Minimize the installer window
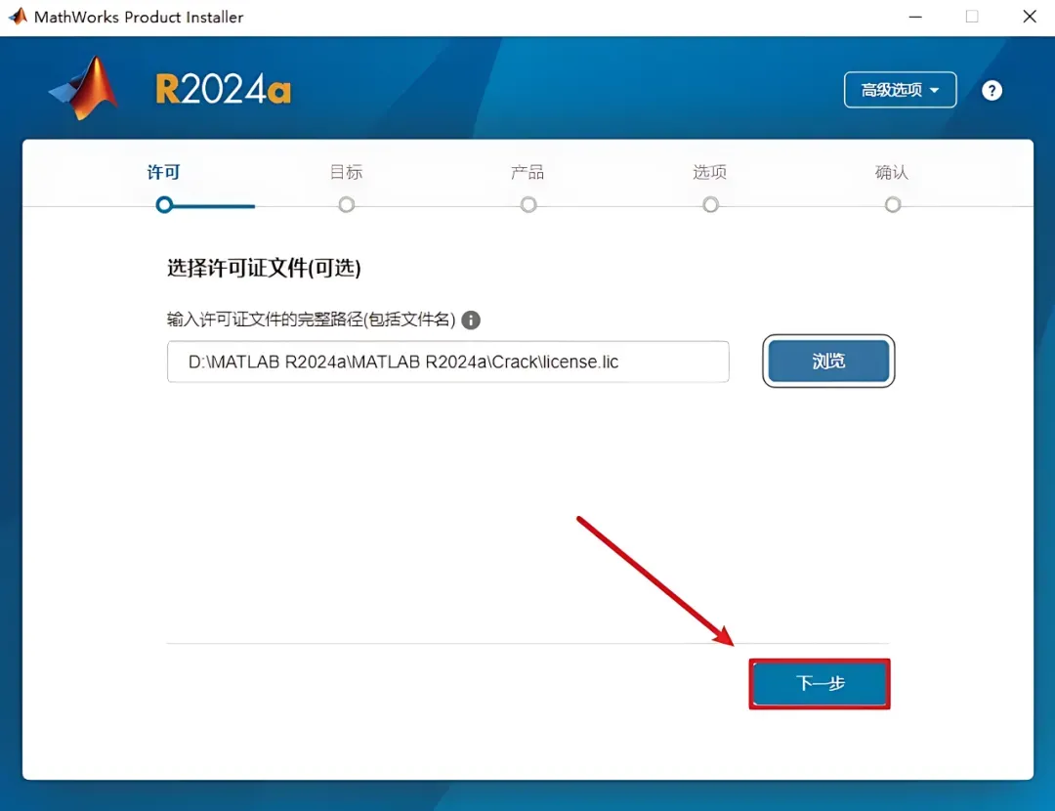 click(915, 17)
